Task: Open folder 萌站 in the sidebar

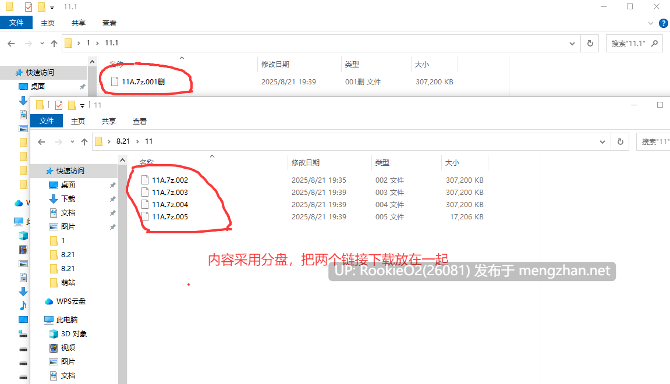Action: tap(68, 282)
